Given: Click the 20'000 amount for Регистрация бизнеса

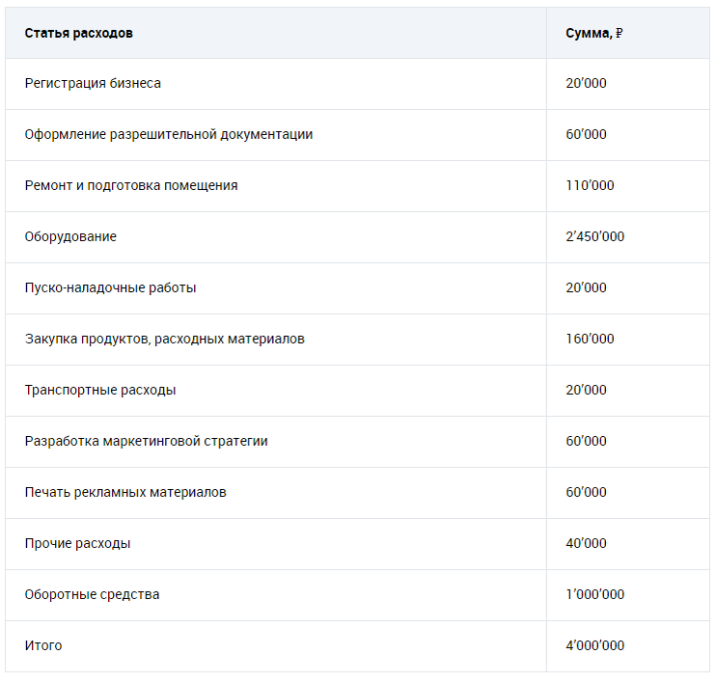Looking at the screenshot, I should click(x=586, y=83).
